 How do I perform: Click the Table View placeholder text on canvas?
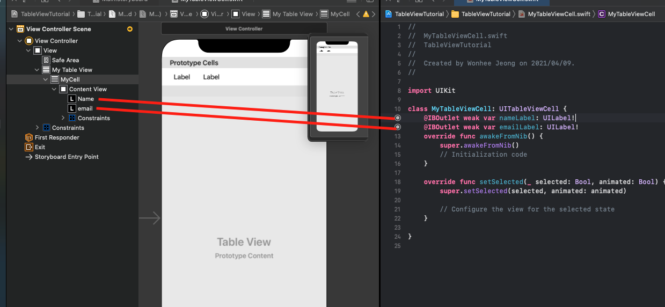[244, 242]
